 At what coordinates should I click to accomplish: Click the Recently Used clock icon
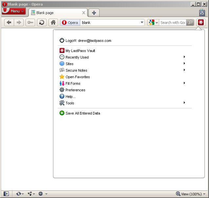(62, 57)
